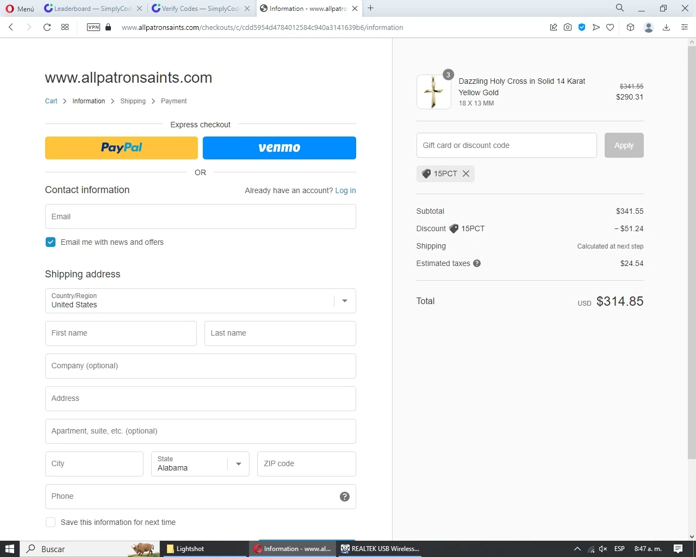
Task: Click the ZIP code field
Action: point(307,464)
